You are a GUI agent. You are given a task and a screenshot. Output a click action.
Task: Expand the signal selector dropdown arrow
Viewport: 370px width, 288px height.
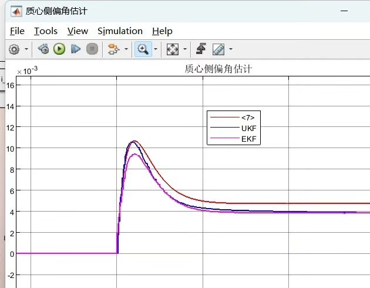tap(126, 49)
